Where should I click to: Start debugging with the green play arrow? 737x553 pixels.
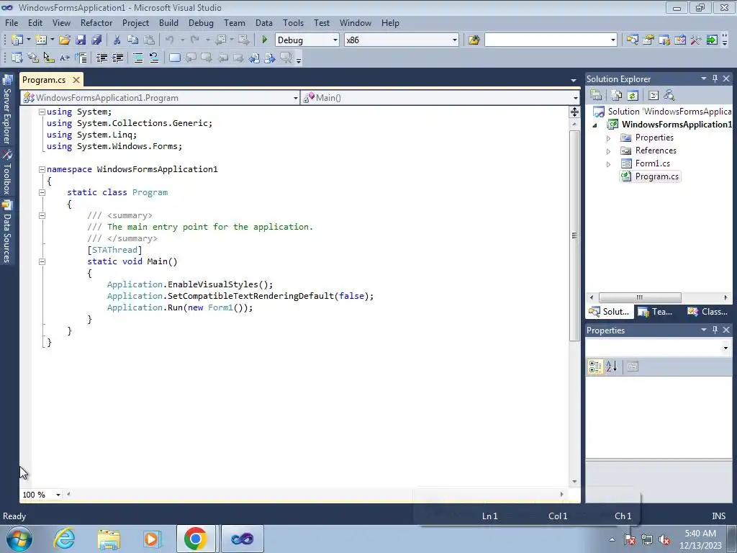[264, 40]
